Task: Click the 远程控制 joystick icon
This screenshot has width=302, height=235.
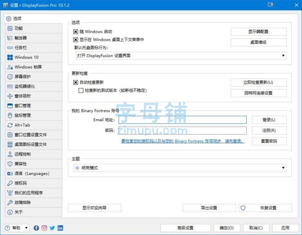Action: click(x=10, y=154)
